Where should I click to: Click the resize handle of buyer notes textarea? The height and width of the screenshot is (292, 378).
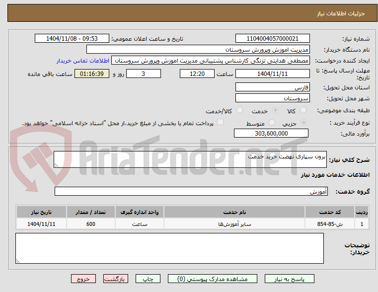click(x=18, y=261)
